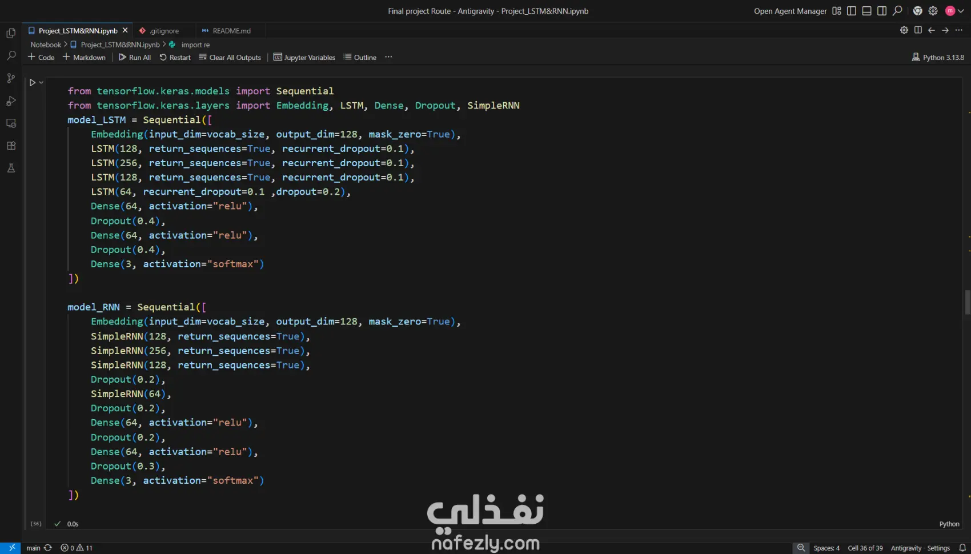Viewport: 971px width, 554px height.
Task: Run All notebook cells
Action: pyautogui.click(x=135, y=57)
